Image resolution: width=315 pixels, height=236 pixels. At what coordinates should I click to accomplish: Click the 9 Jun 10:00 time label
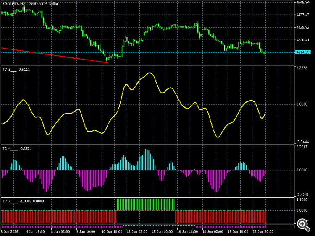pyautogui.click(x=86, y=231)
